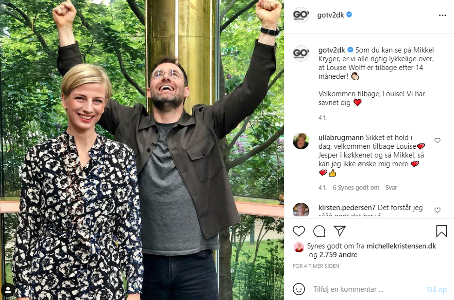Share the post via paper plane icon
The height and width of the screenshot is (300, 454).
[x=339, y=231]
